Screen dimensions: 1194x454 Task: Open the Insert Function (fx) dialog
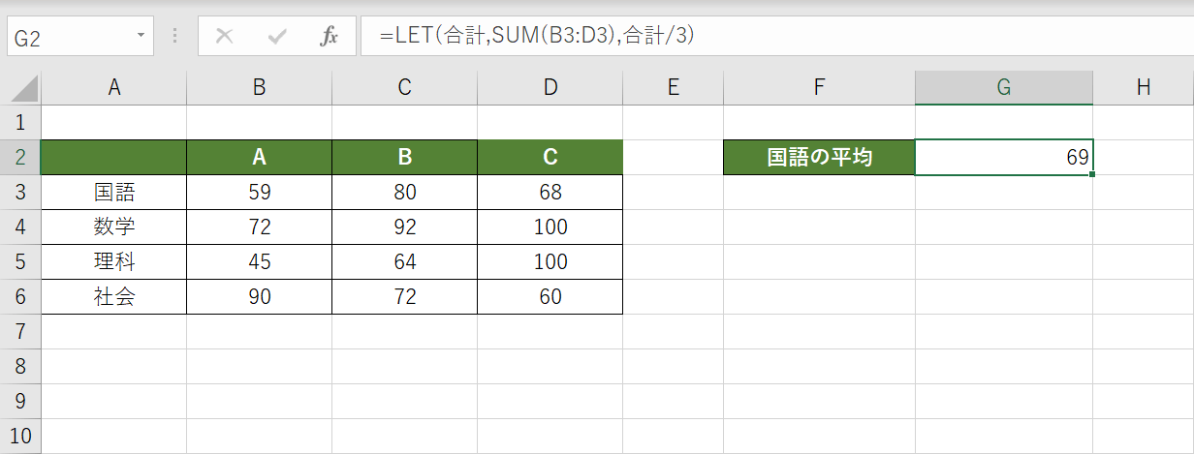[329, 37]
